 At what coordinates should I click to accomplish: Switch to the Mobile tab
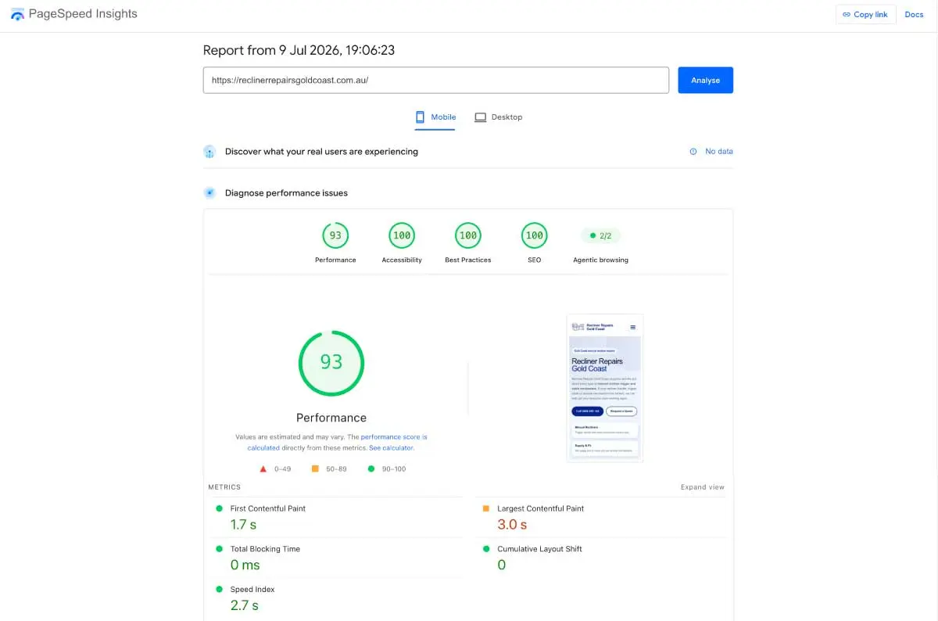435,117
